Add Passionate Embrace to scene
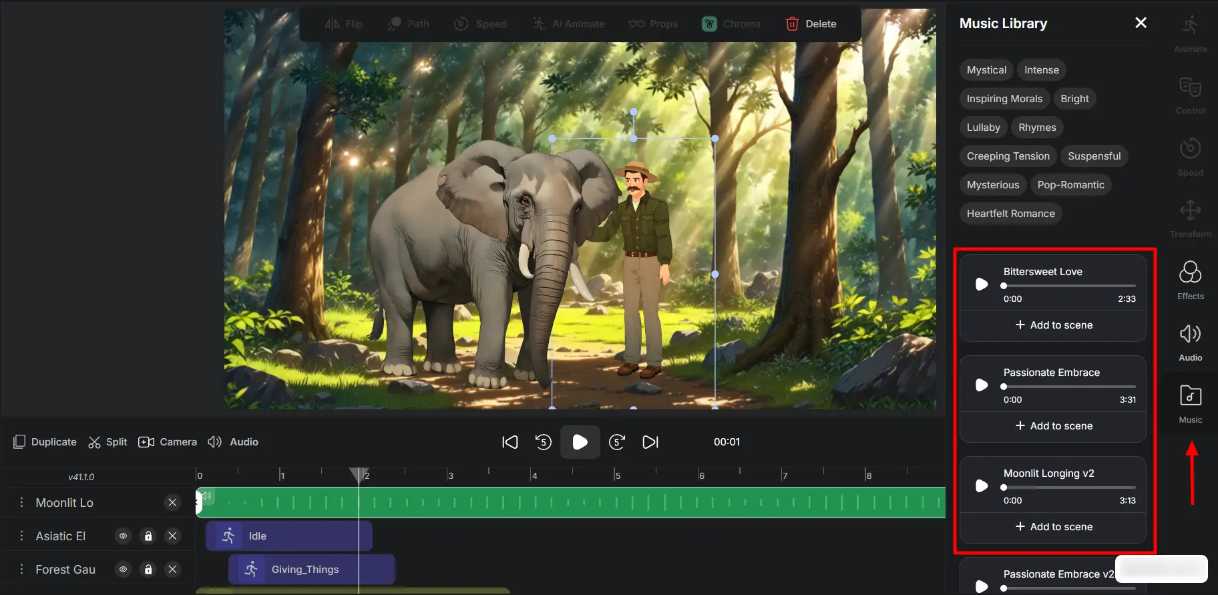Viewport: 1218px width, 595px height. point(1054,426)
